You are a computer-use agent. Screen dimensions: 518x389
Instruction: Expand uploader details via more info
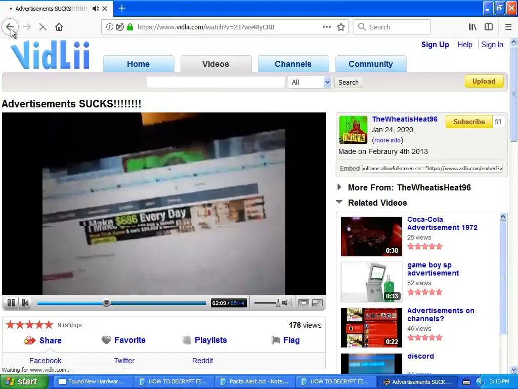(387, 140)
